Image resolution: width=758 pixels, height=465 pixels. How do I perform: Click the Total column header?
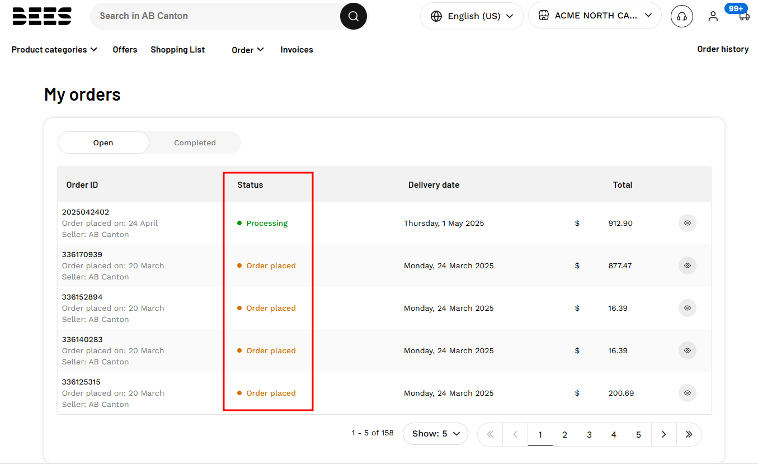(623, 185)
